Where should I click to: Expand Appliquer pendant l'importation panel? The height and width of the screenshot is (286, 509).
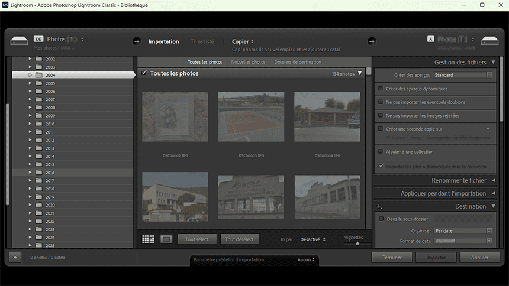click(x=494, y=193)
